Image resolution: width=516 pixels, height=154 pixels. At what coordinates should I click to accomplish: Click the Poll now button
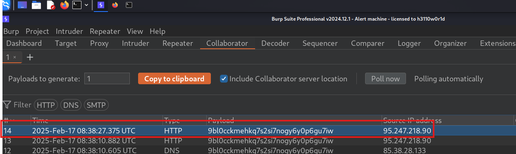(385, 78)
